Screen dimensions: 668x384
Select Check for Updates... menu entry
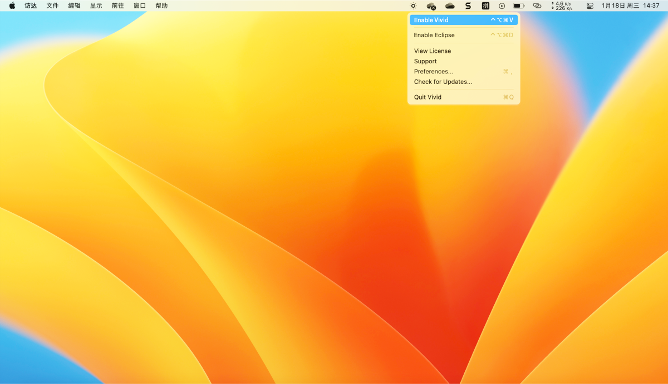pyautogui.click(x=443, y=82)
